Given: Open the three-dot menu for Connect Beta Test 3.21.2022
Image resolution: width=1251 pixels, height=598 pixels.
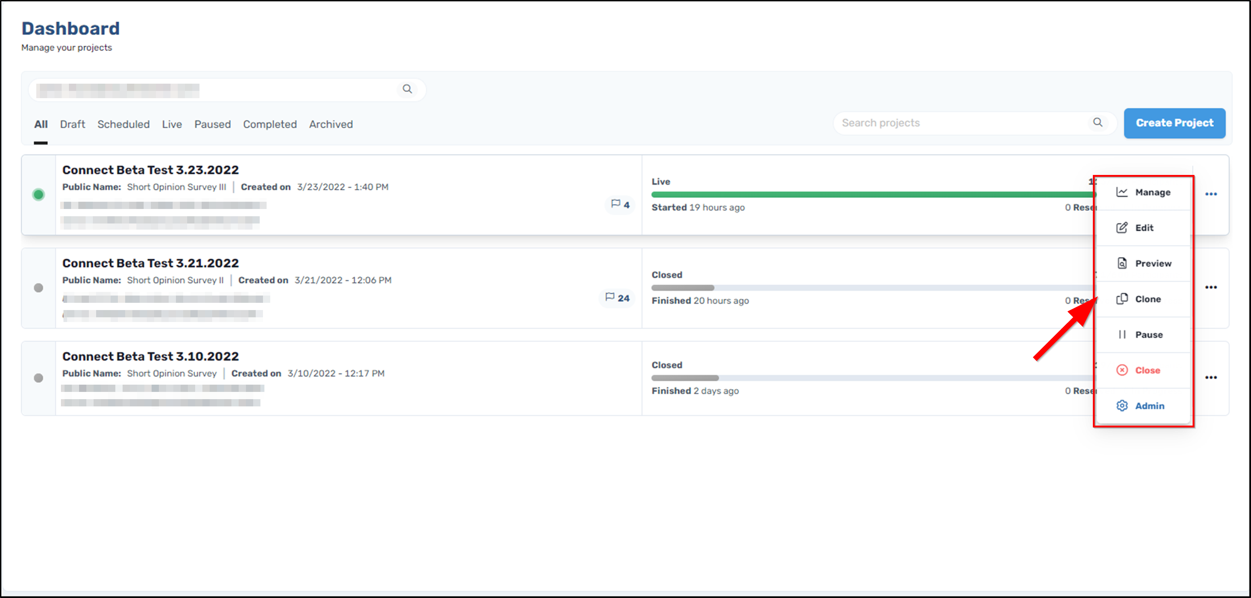Looking at the screenshot, I should 1211,287.
